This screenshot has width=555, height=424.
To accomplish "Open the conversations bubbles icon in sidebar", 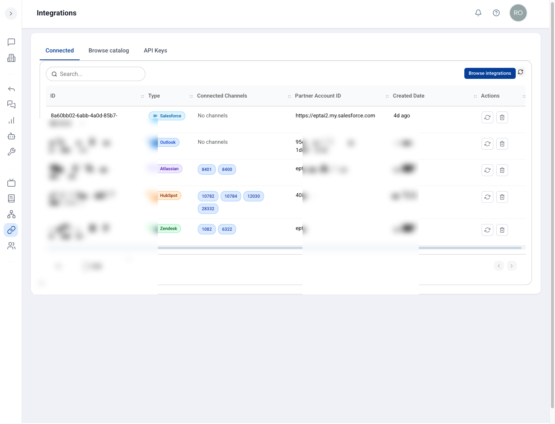I will 11,105.
